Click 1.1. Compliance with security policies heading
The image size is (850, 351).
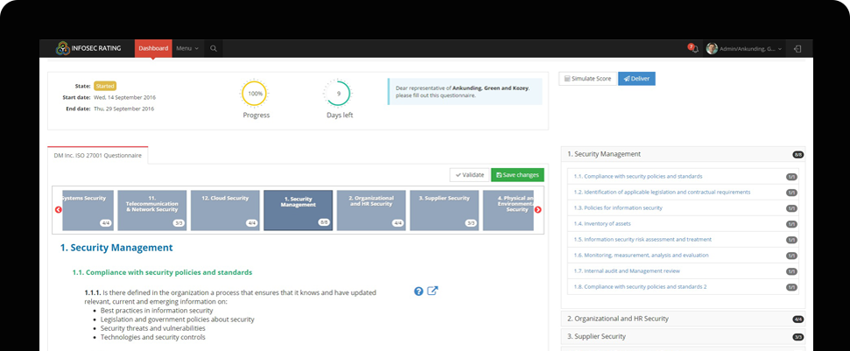click(x=162, y=272)
